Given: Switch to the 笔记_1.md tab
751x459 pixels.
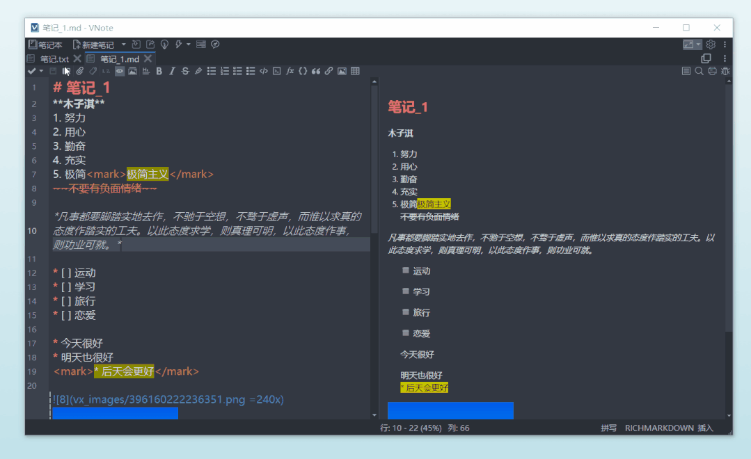Looking at the screenshot, I should point(120,59).
